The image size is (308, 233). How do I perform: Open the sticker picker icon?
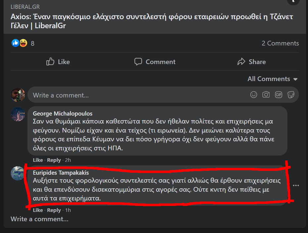pos(291,95)
